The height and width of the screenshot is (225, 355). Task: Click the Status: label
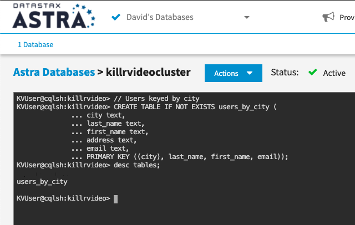coord(285,73)
